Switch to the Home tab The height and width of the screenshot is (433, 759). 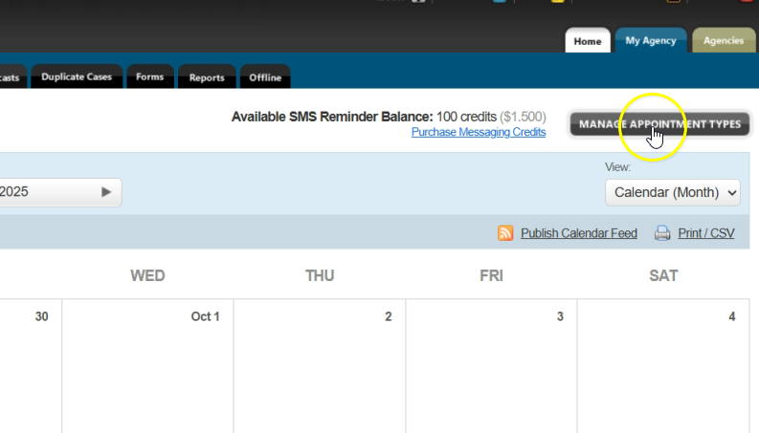(x=588, y=41)
